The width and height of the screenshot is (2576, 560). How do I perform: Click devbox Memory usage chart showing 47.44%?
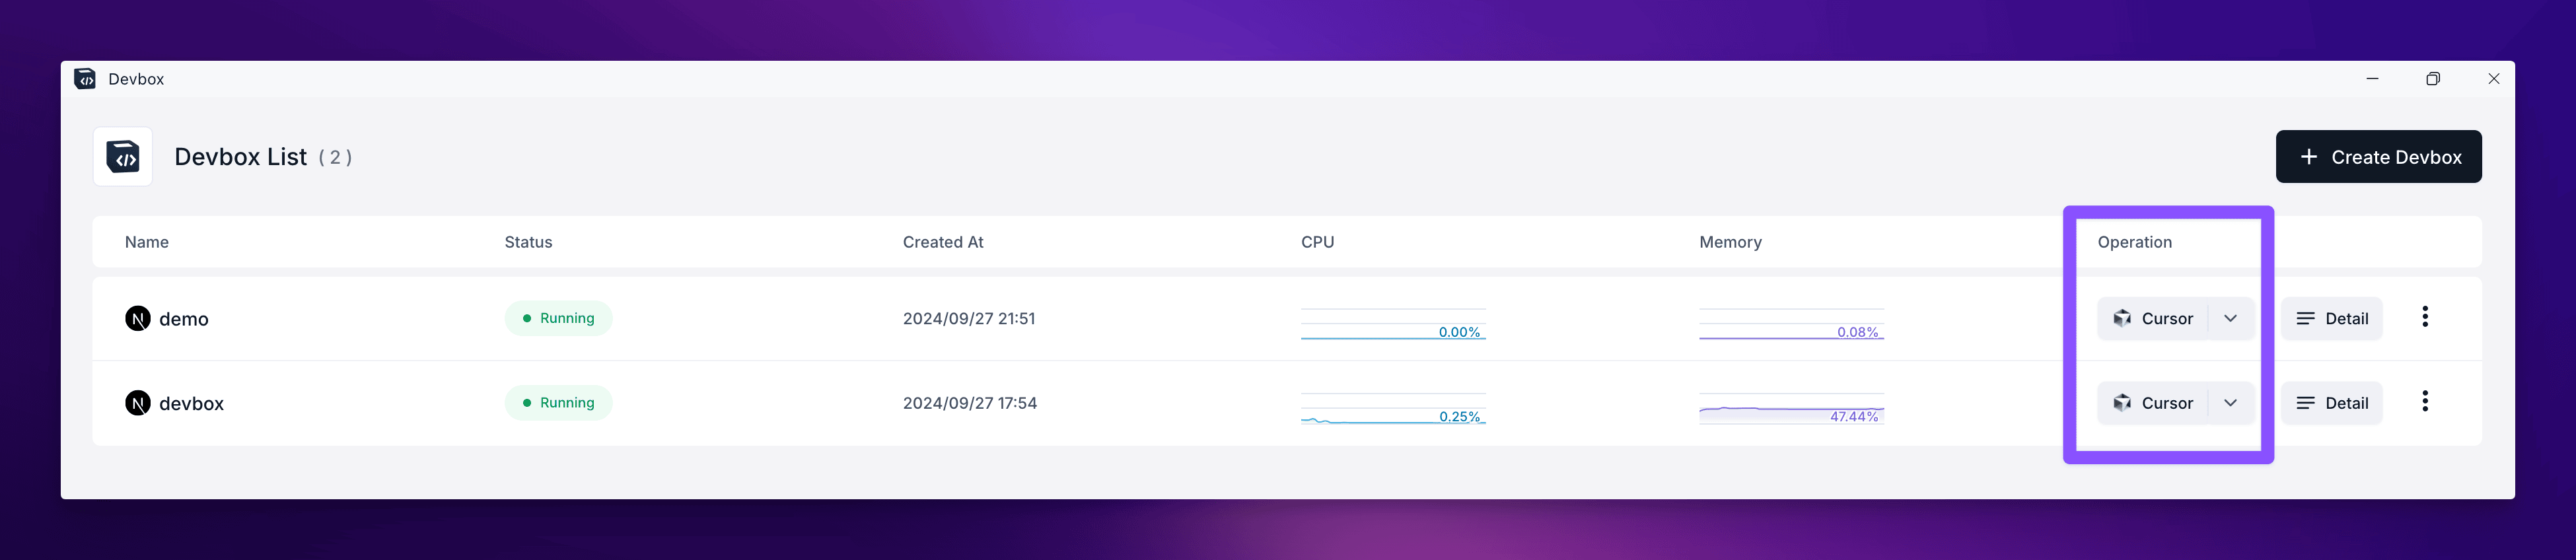[1791, 409]
